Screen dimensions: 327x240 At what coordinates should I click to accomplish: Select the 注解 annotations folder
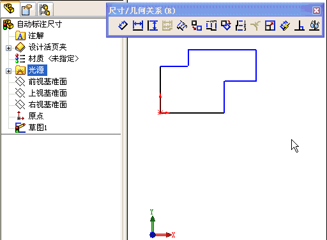[x=29, y=36]
